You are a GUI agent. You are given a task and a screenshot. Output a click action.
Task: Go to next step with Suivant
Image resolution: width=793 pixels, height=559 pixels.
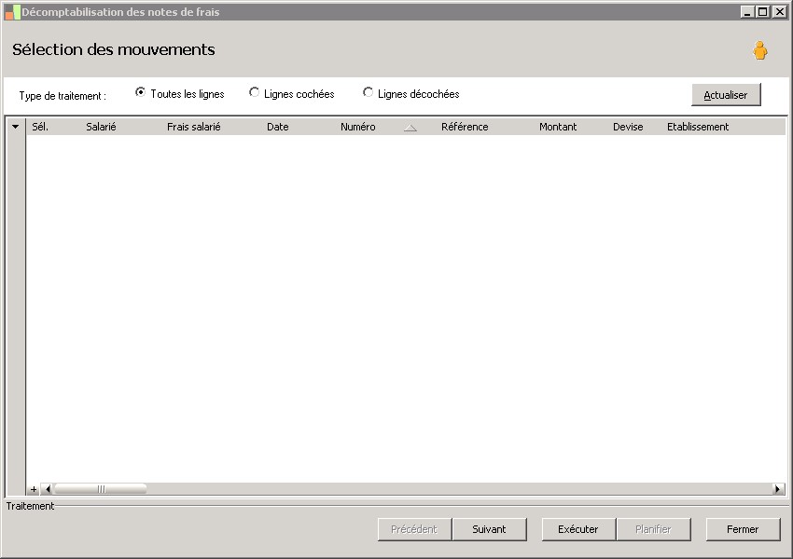pyautogui.click(x=489, y=529)
